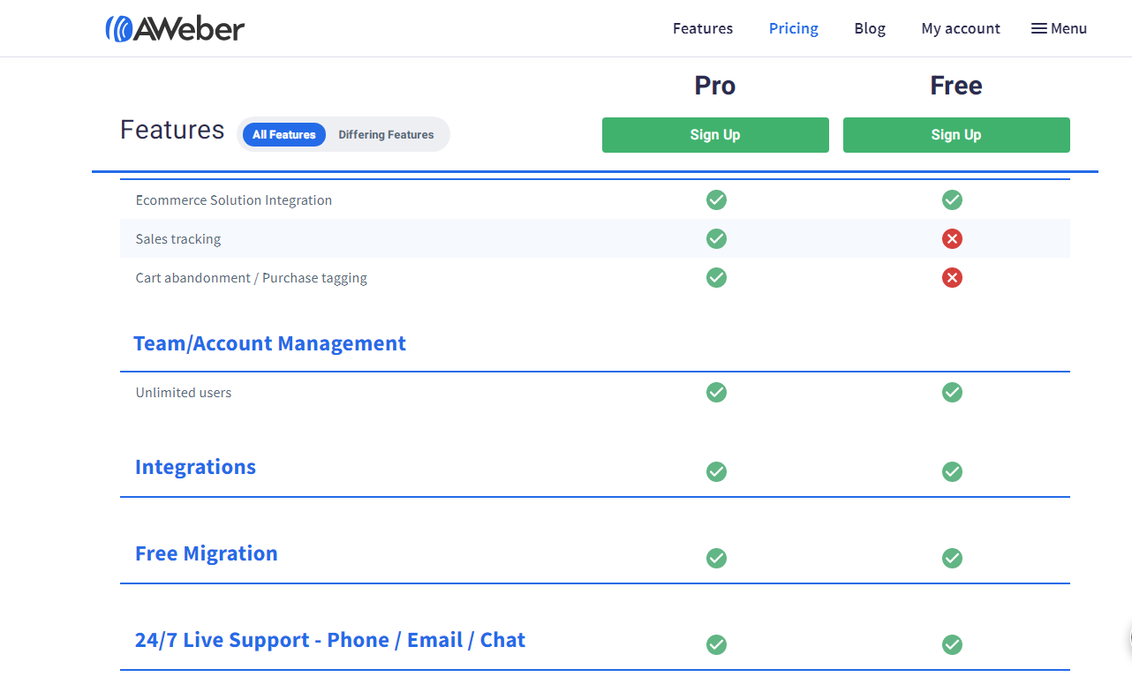
Task: Click the Ecommerce Solution Integration label
Action: 234,200
